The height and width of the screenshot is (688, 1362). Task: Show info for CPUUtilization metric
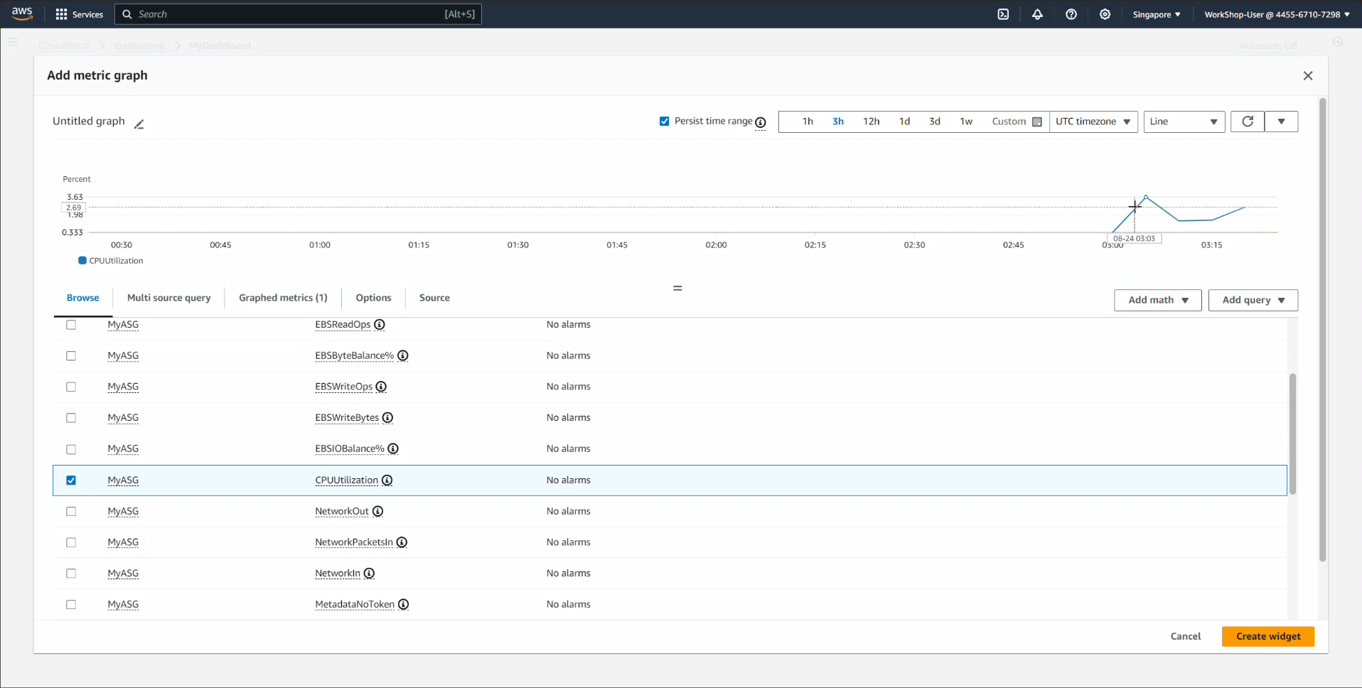pos(387,480)
